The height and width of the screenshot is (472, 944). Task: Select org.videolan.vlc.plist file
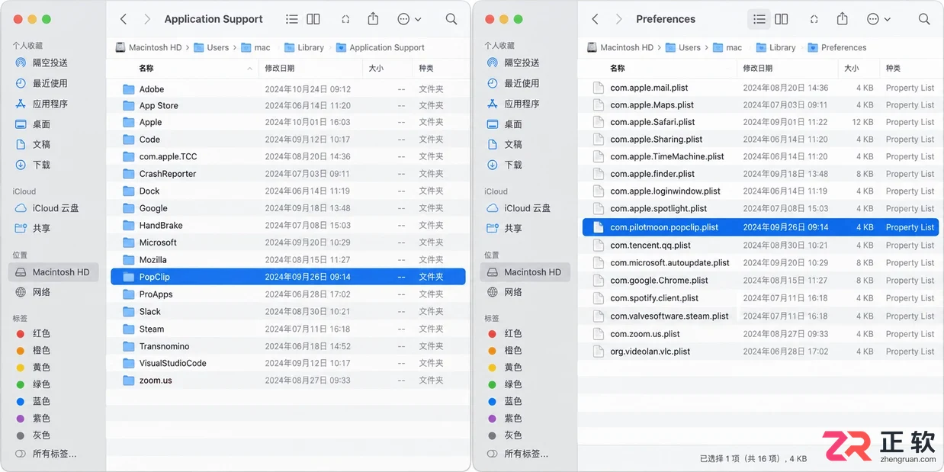click(x=760, y=352)
